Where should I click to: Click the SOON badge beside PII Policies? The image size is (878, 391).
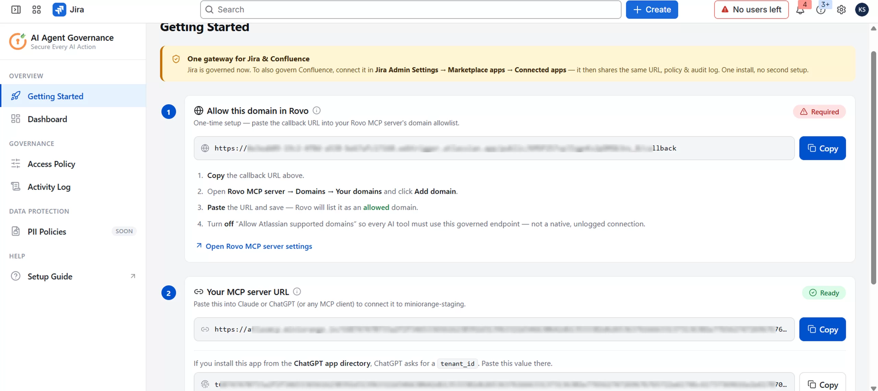(124, 231)
